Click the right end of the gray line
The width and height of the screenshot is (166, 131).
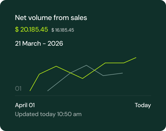pos(123,73)
